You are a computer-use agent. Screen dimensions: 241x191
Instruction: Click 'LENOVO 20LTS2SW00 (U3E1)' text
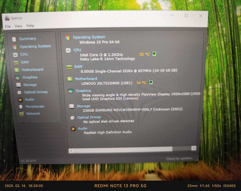(107, 83)
